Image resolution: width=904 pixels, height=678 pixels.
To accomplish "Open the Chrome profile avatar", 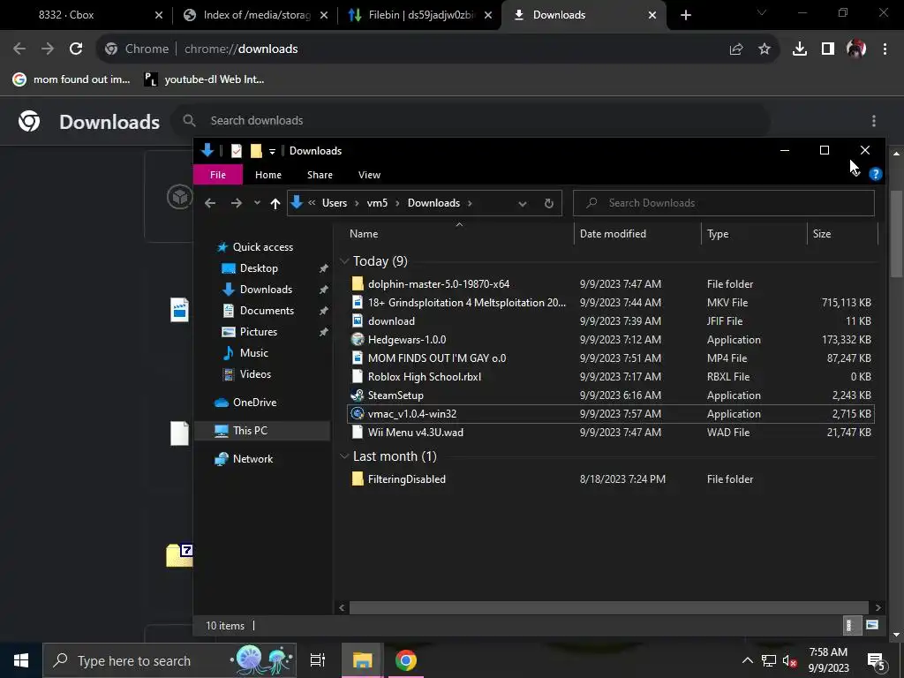I will (x=856, y=49).
